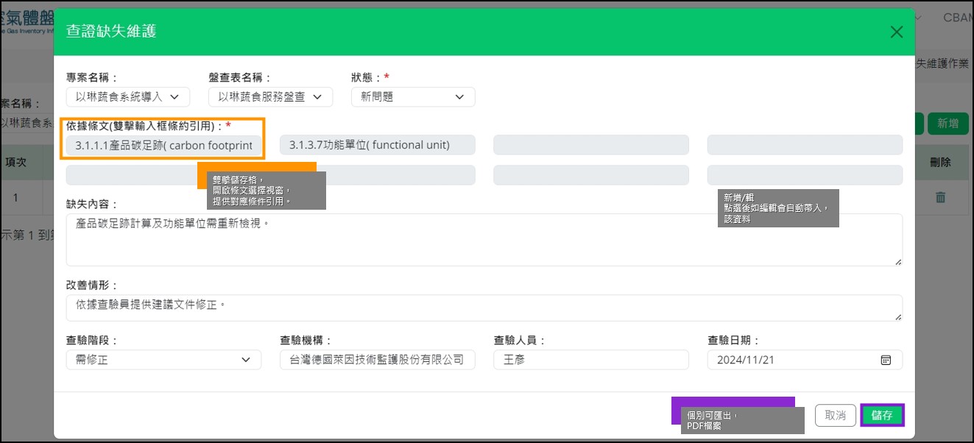Click the green 新增 button behind dialog
Screen dimensions: 974x443
point(947,124)
